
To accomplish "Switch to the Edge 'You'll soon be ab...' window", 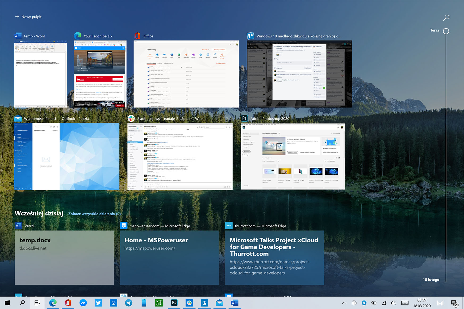I will [x=100, y=74].
